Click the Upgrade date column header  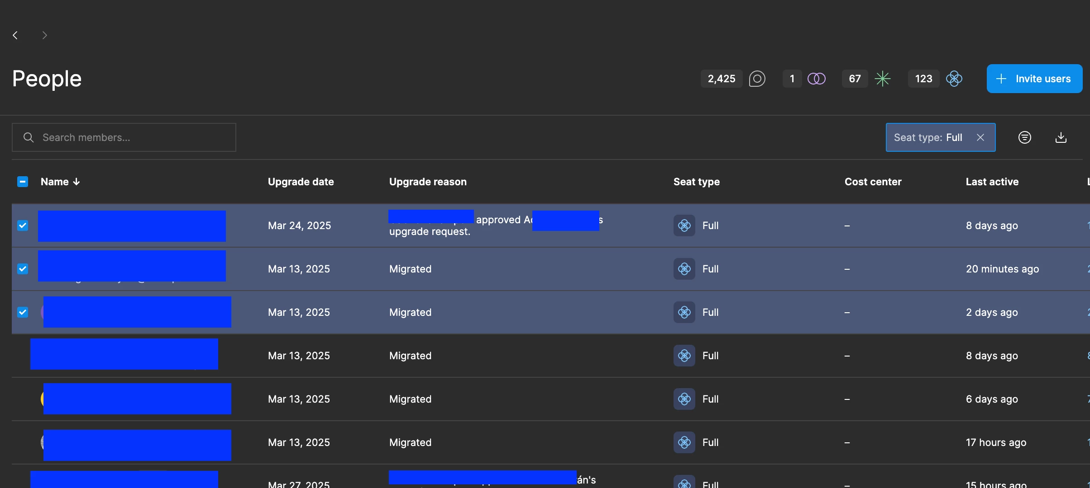click(301, 182)
